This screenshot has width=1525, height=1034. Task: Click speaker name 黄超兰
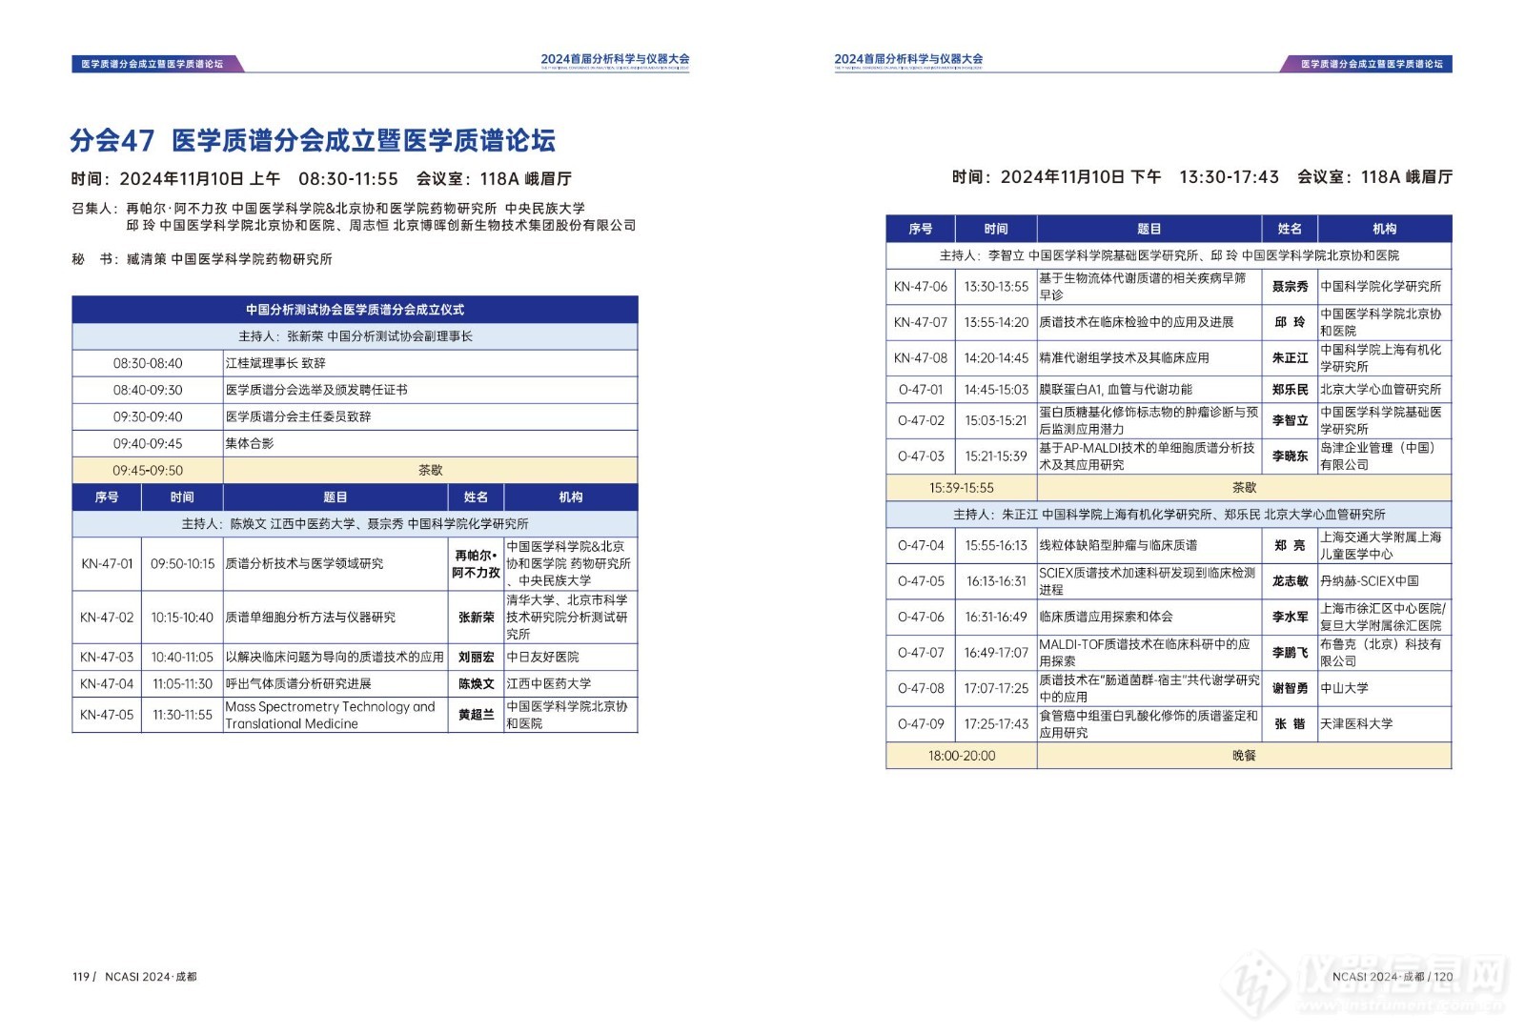click(476, 715)
